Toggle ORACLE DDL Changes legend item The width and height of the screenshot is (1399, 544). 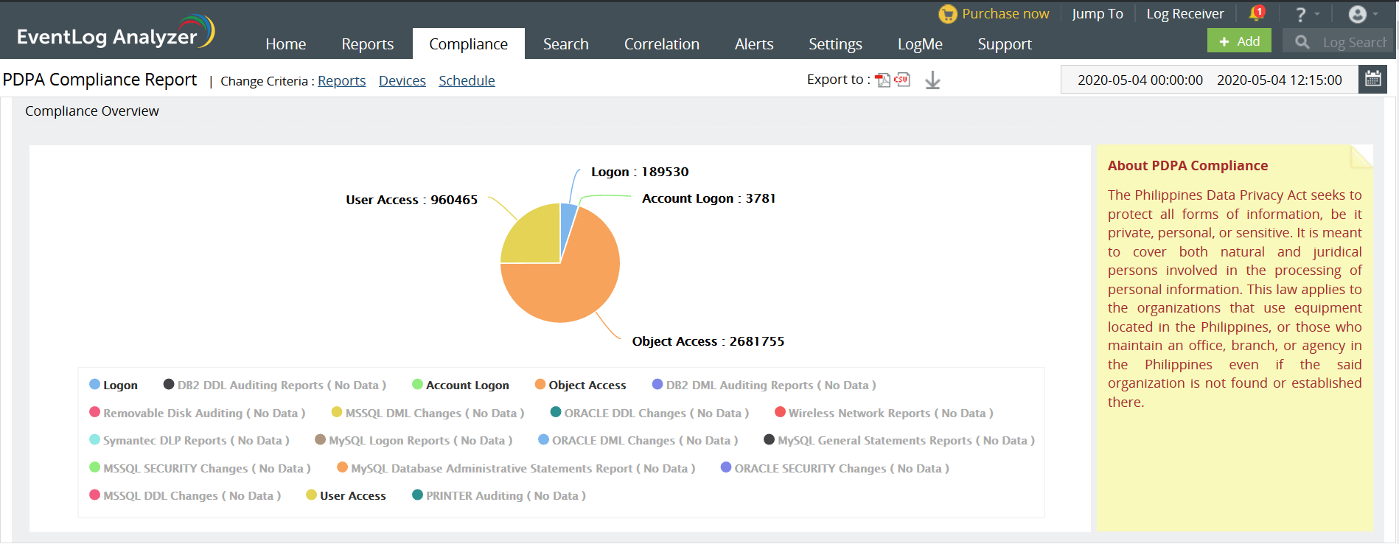click(650, 413)
